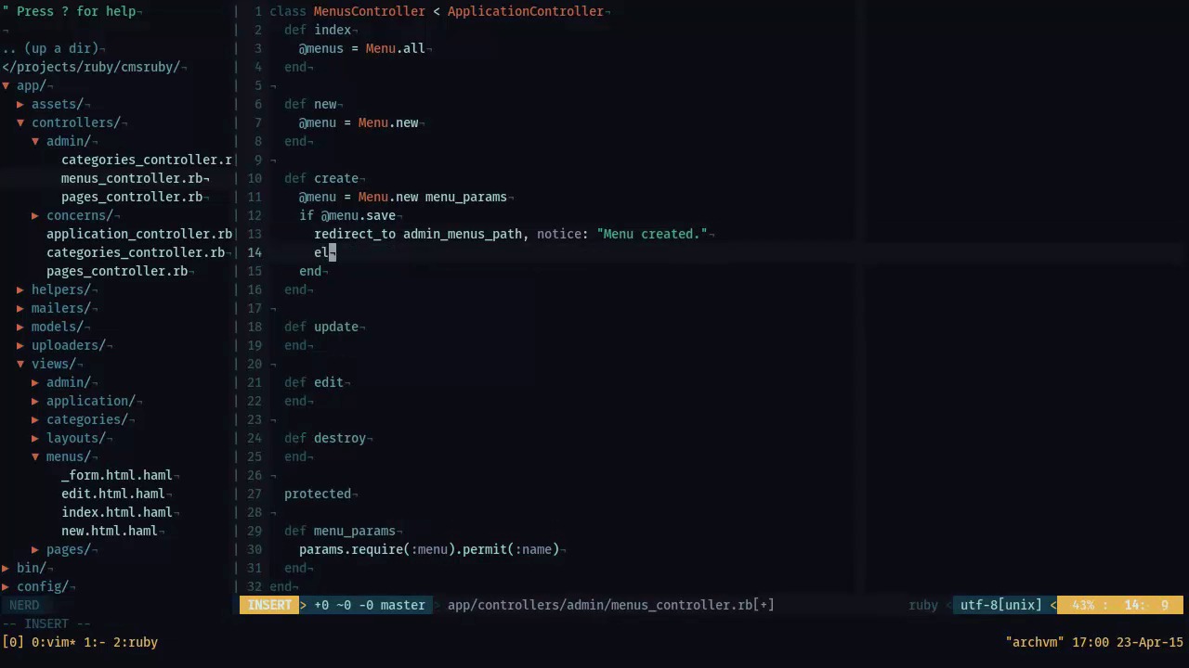This screenshot has width=1189, height=668.
Task: Select the </projects/ruby/cmsruby/ root path
Action: click(91, 67)
